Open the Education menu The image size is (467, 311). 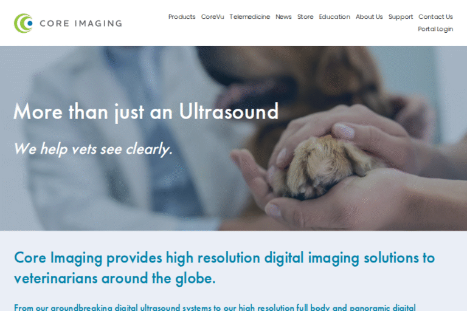coord(334,17)
